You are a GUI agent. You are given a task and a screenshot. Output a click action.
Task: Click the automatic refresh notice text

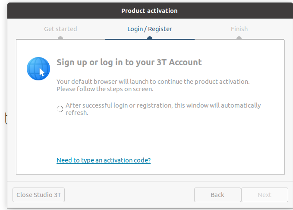pyautogui.click(x=163, y=105)
